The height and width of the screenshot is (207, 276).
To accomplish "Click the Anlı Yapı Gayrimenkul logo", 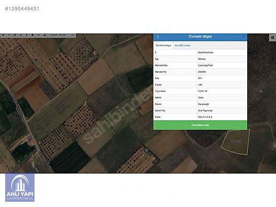I will coord(20,188).
